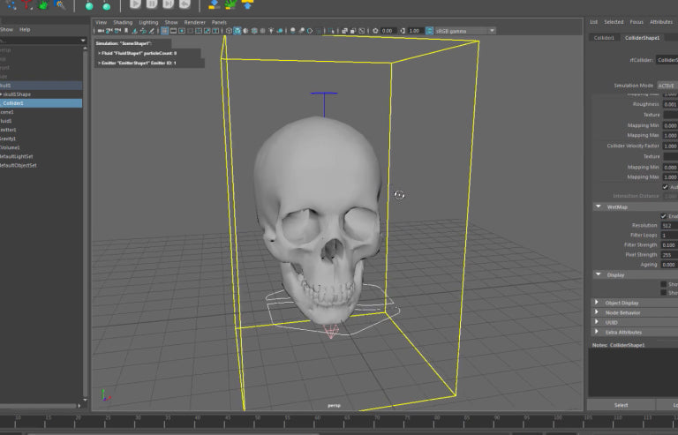Image resolution: width=678 pixels, height=435 pixels.
Task: Expand the Extra Attributes section
Action: click(x=597, y=332)
